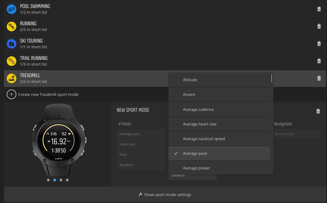Open the Heart rate field dropdown
The image size is (327, 203).
point(141,144)
